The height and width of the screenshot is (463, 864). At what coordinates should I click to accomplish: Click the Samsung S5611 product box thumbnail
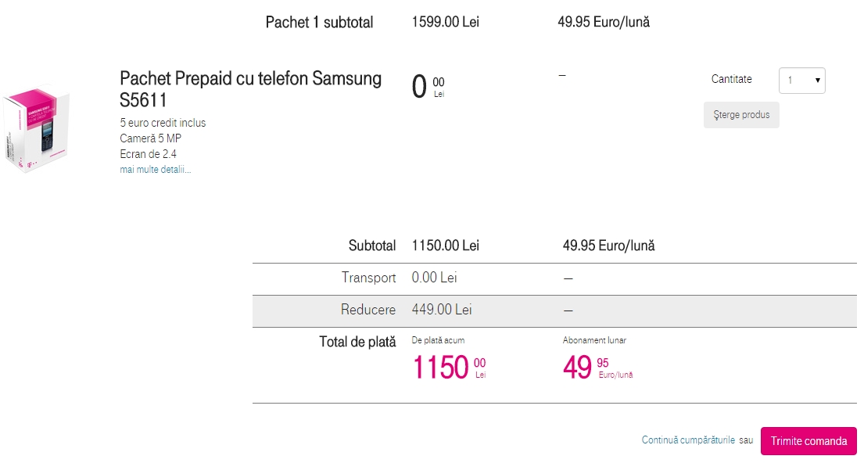point(37,128)
